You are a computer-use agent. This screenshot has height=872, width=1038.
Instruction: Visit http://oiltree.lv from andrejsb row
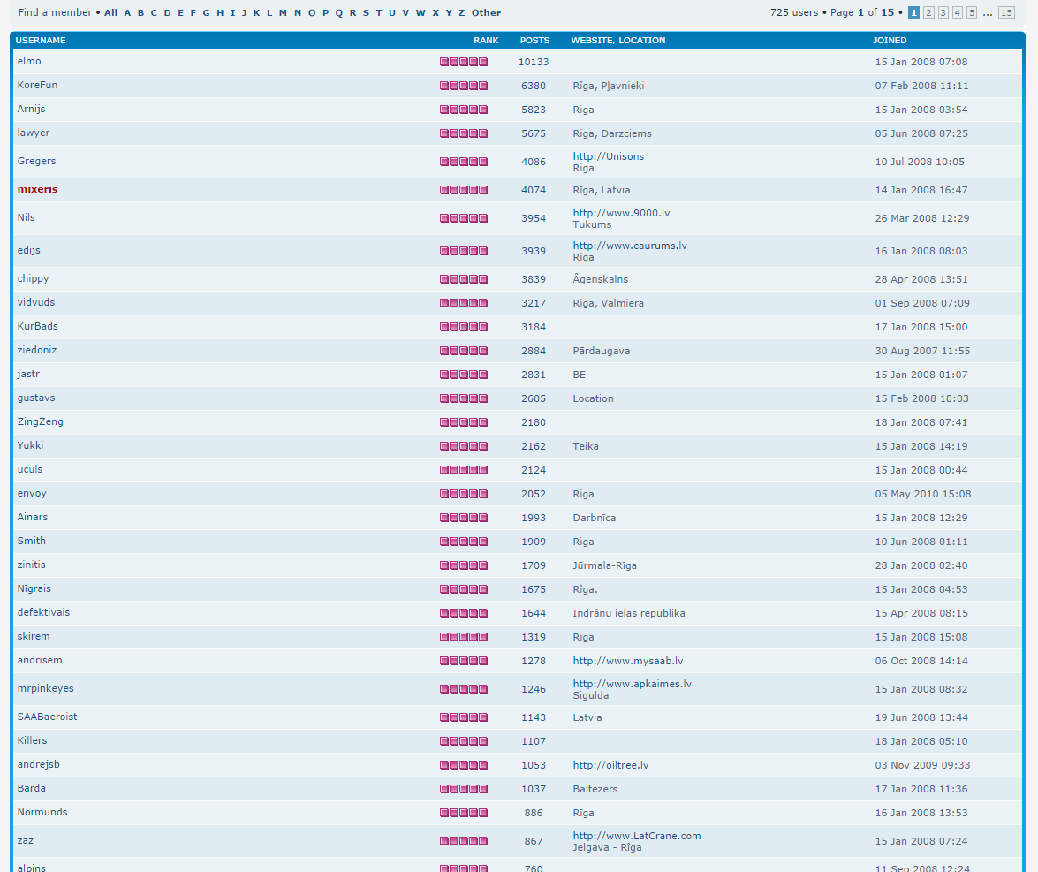[x=610, y=764]
